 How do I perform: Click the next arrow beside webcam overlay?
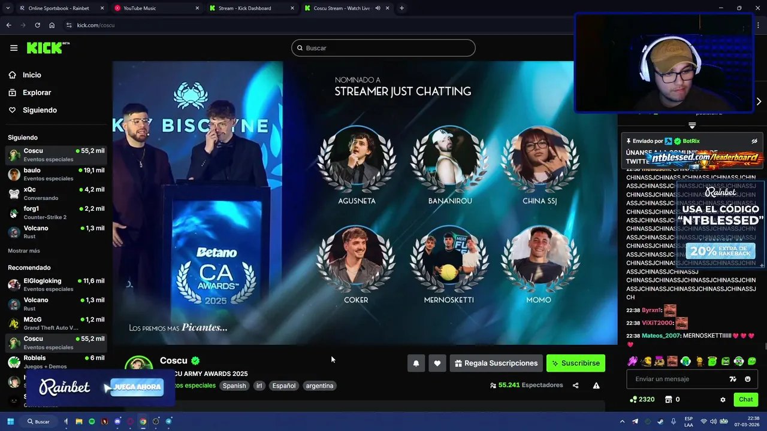tap(759, 101)
